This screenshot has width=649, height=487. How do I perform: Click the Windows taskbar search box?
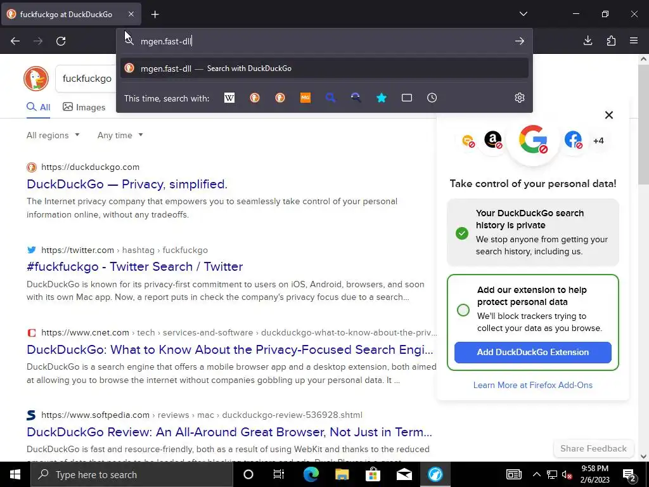(x=132, y=474)
